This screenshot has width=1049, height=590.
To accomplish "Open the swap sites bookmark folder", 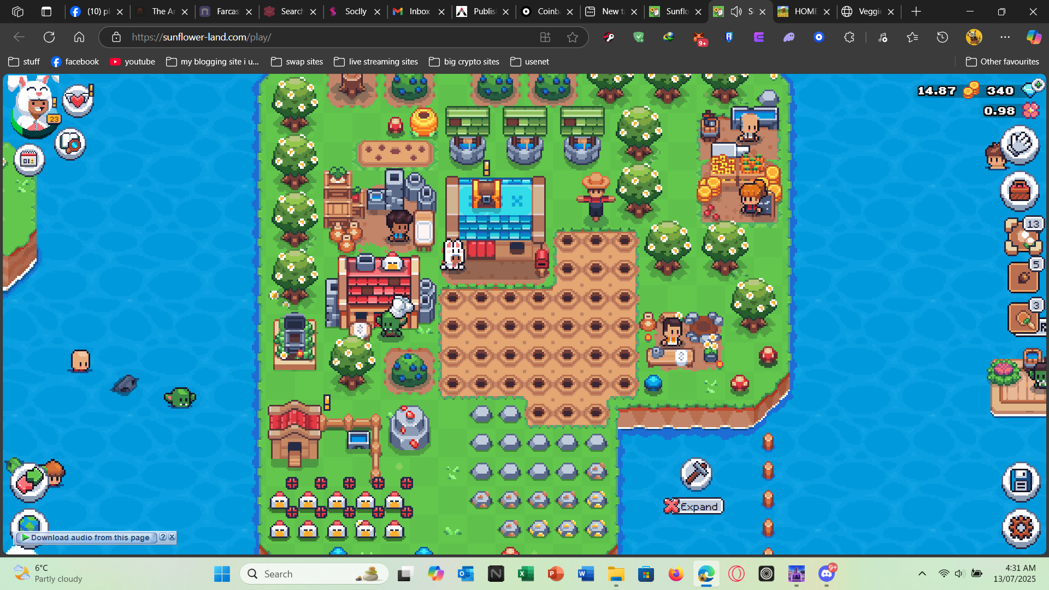I will pos(297,62).
